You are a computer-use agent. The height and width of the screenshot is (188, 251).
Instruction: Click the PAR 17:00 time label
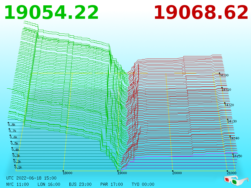point(112,184)
